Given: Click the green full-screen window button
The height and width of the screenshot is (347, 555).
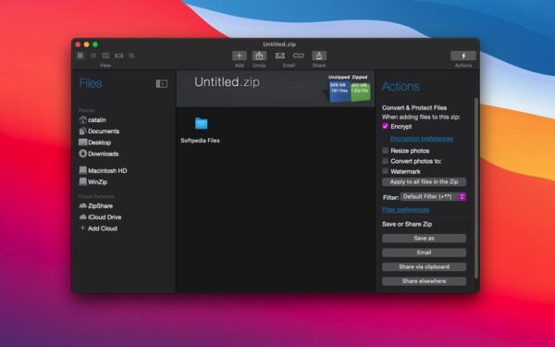Looking at the screenshot, I should click(x=95, y=44).
